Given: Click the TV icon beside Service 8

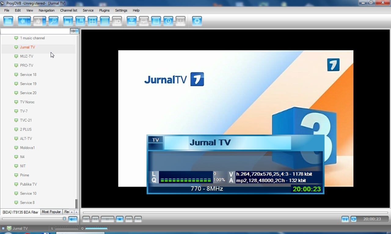Looking at the screenshot, I should [x=16, y=203].
